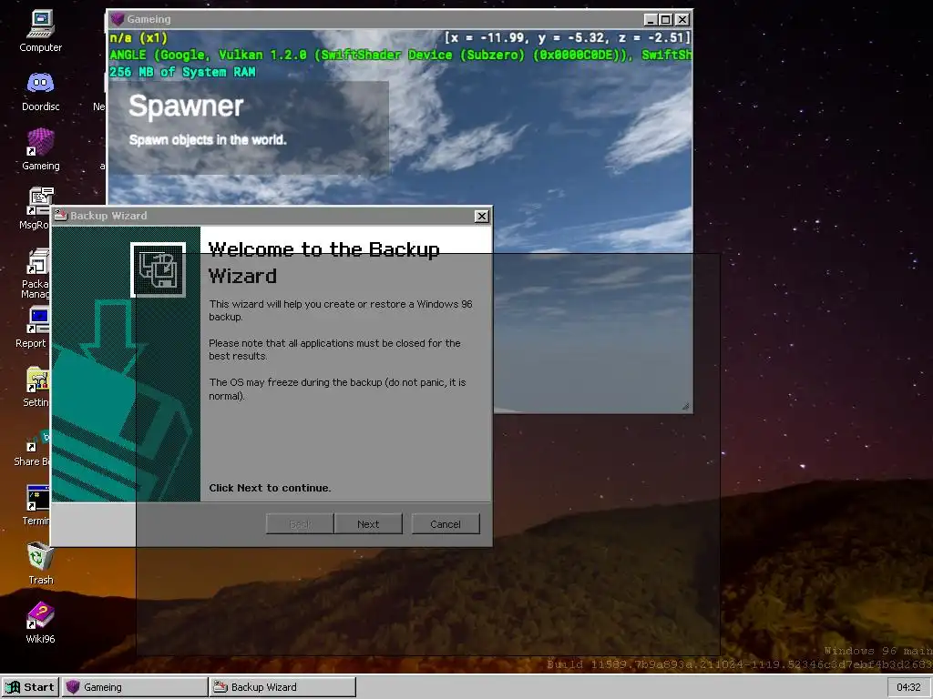The width and height of the screenshot is (933, 699).
Task: Click Cancel in the Backup Wizard
Action: pyautogui.click(x=445, y=523)
